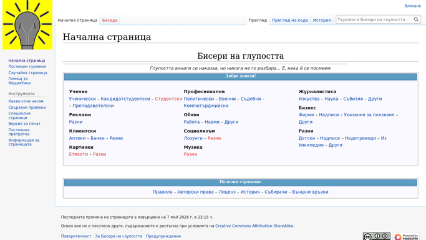Click the search magnifier icon
Image resolution: width=426 pixels, height=240 pixels.
point(416,19)
